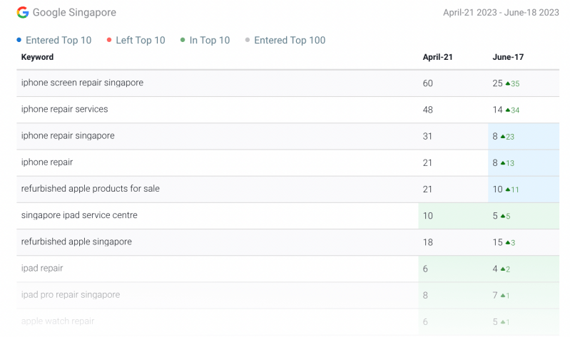Click the Google logo icon

[23, 13]
